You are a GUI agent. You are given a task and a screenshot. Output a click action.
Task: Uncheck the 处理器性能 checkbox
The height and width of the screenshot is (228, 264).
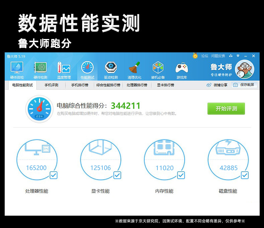[53, 175]
